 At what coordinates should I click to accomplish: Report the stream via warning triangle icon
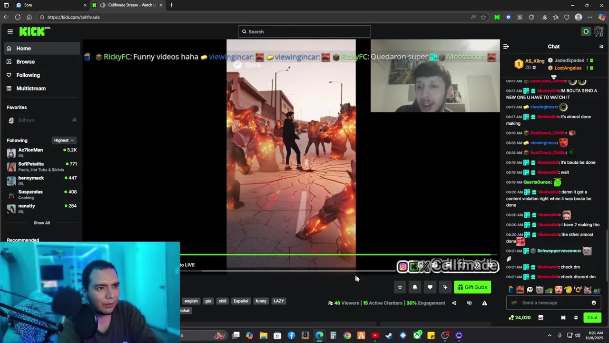tap(484, 303)
